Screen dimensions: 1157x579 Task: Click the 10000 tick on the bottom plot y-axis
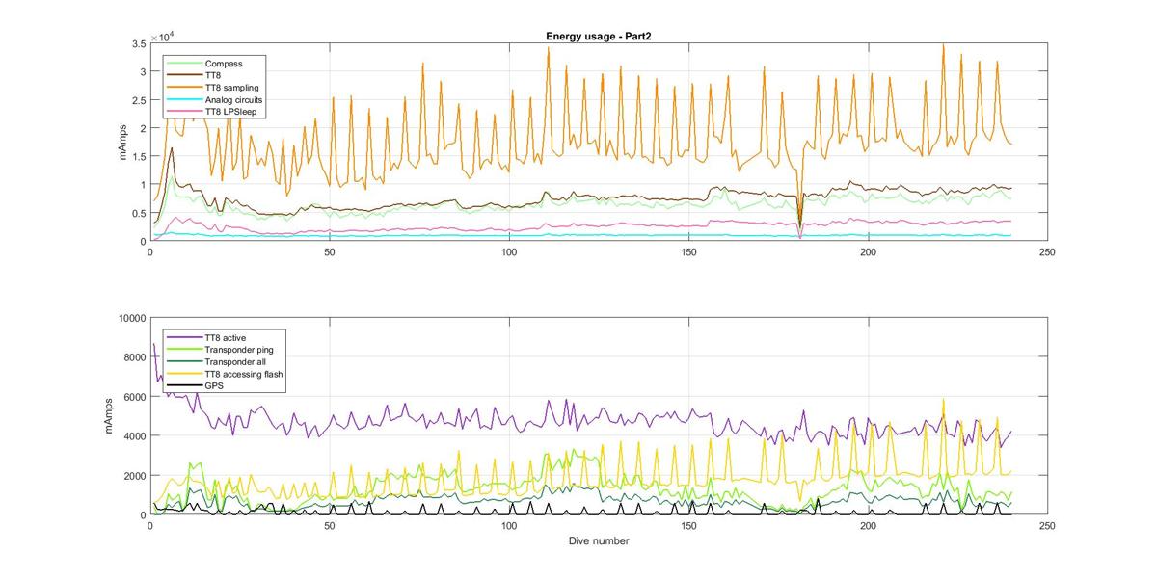[x=131, y=318]
